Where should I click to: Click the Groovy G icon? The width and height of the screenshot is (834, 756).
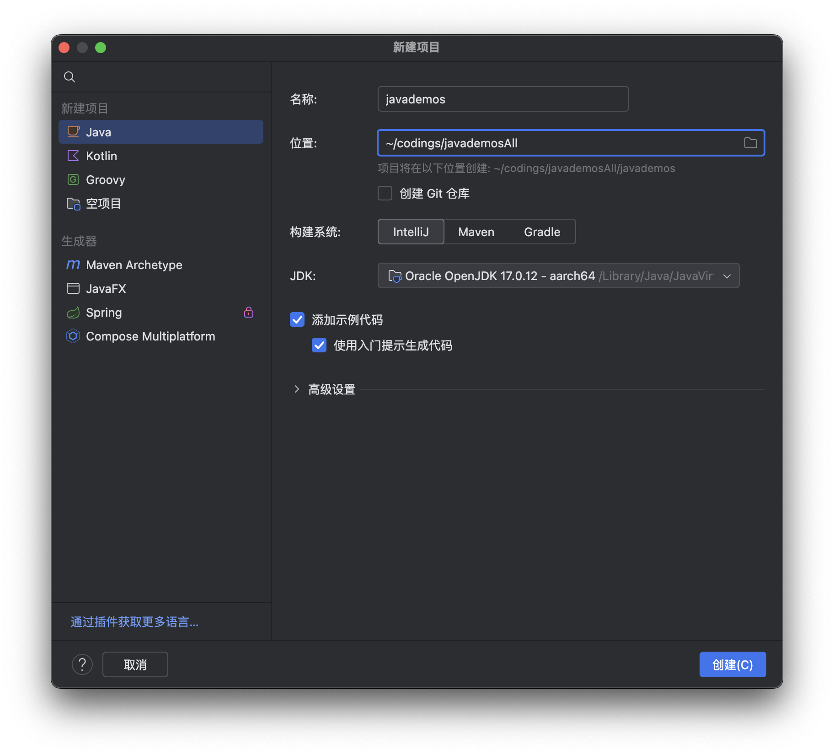pos(73,179)
